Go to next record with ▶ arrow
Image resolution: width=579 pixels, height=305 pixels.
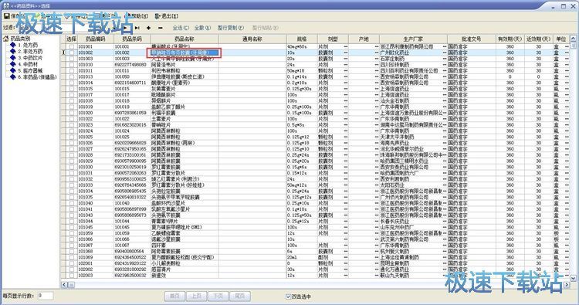(x=126, y=28)
